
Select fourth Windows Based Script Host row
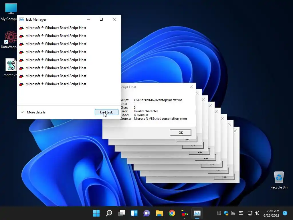point(69,52)
